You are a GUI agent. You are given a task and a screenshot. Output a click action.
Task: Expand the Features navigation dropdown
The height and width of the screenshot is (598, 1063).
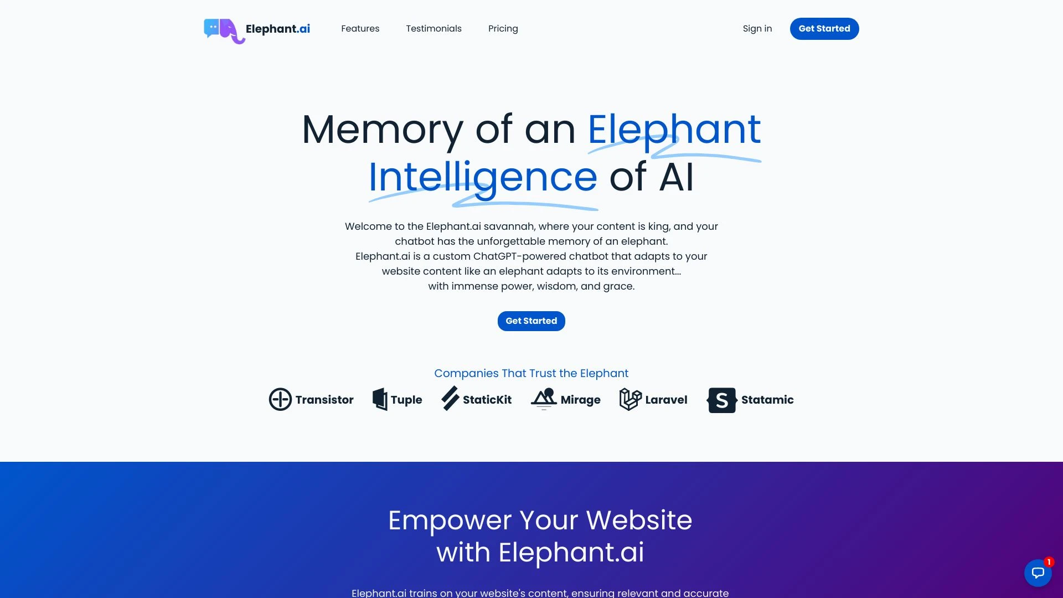click(x=360, y=28)
